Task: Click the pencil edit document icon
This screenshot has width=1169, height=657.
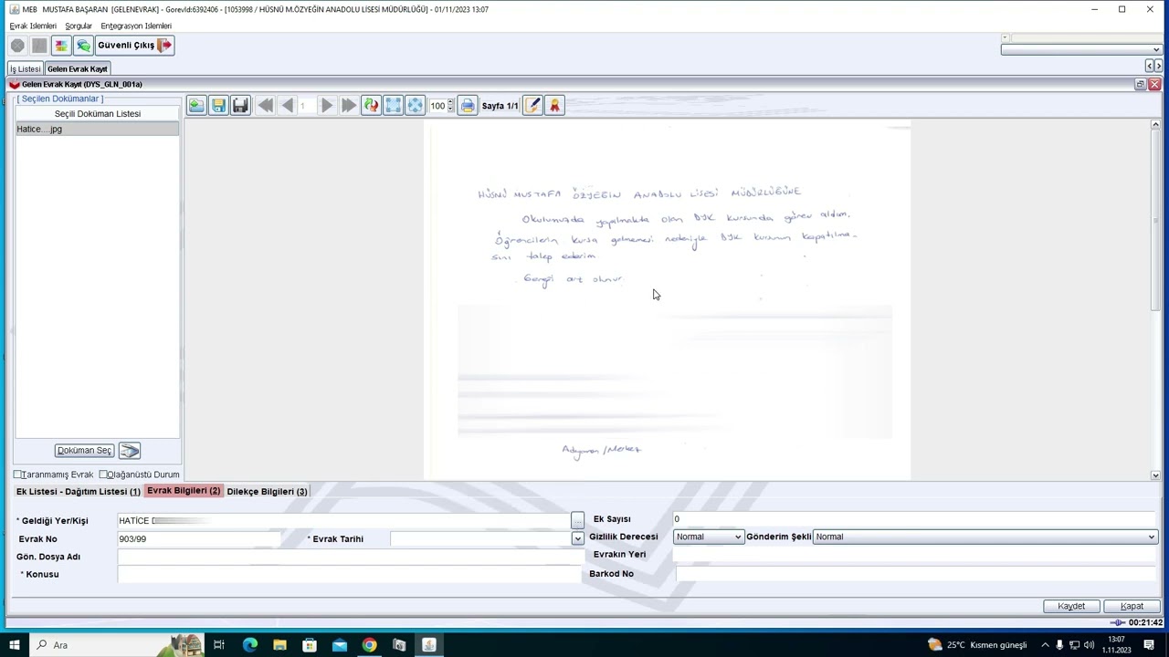Action: pyautogui.click(x=532, y=106)
